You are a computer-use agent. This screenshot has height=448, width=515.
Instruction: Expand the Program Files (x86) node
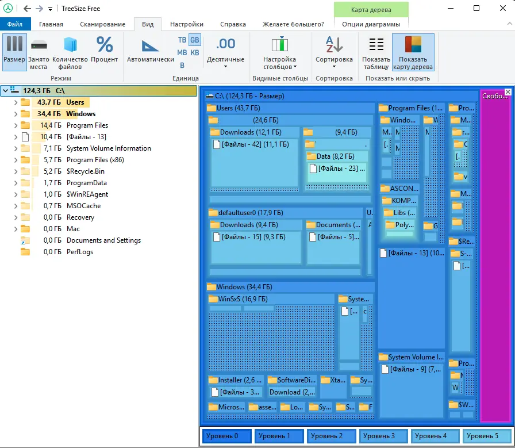(16, 160)
